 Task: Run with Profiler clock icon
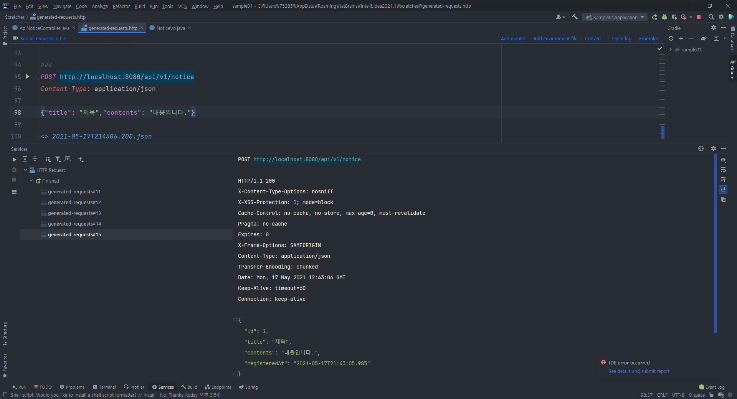click(684, 17)
